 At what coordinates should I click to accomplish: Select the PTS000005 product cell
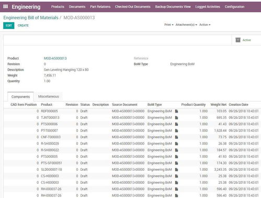[x=49, y=157]
